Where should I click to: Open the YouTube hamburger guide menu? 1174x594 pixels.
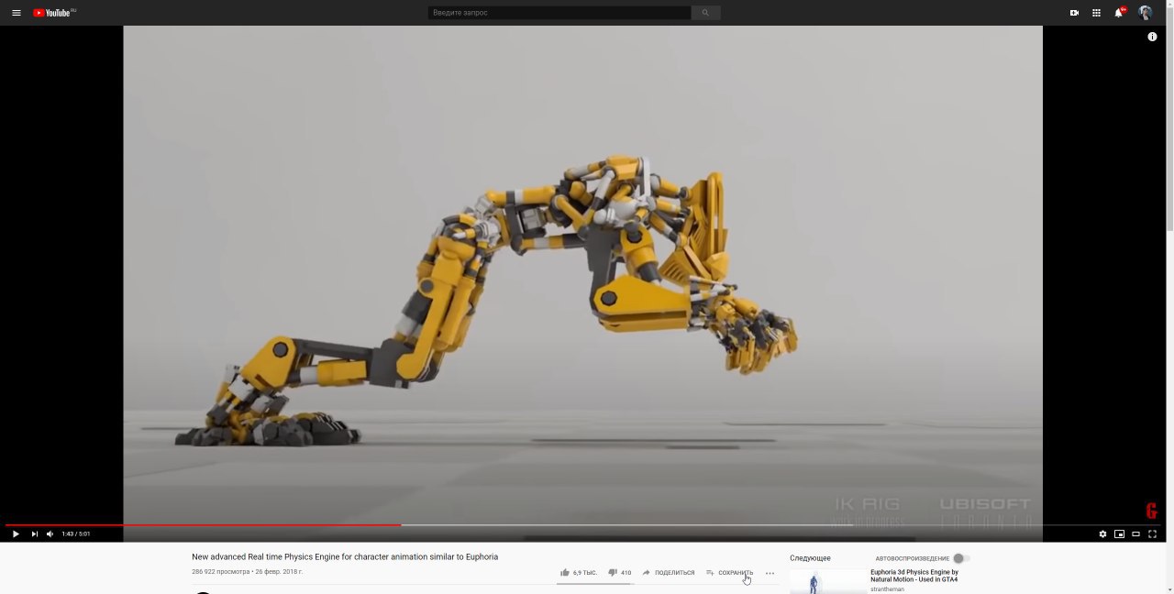16,13
